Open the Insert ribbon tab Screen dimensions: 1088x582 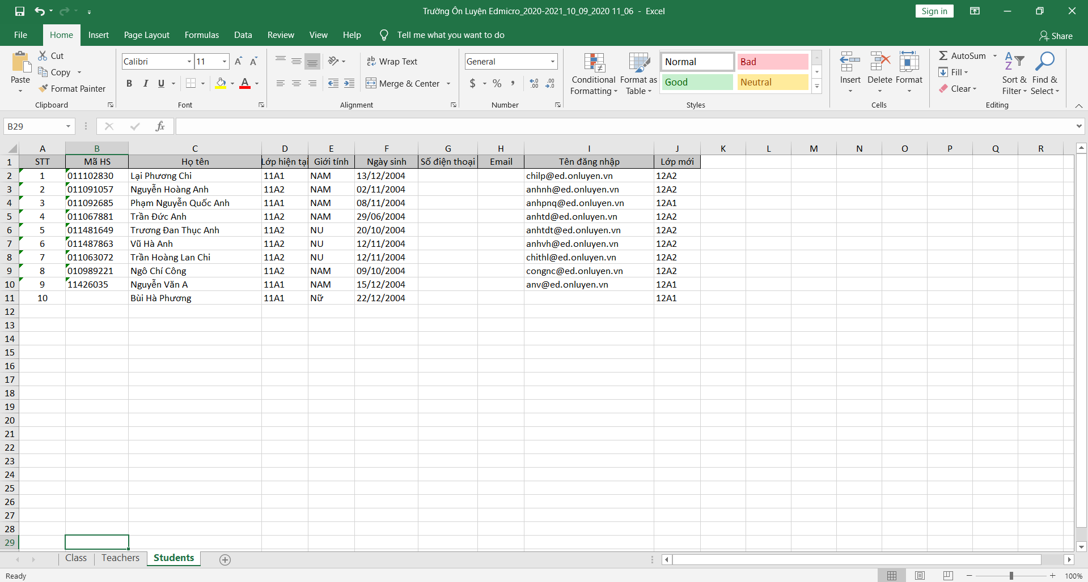pos(99,35)
